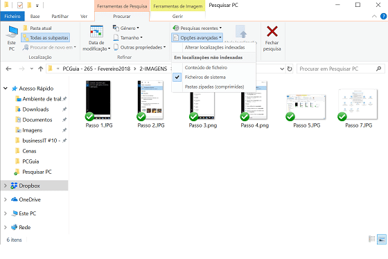The height and width of the screenshot is (259, 388).
Task: Select the Passo 5.JPG thumbnail
Action: [306, 107]
